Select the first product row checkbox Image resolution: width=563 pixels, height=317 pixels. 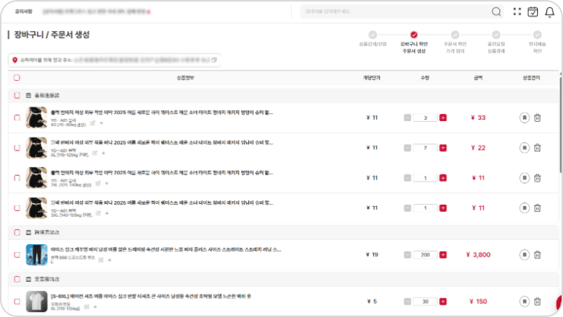17,117
